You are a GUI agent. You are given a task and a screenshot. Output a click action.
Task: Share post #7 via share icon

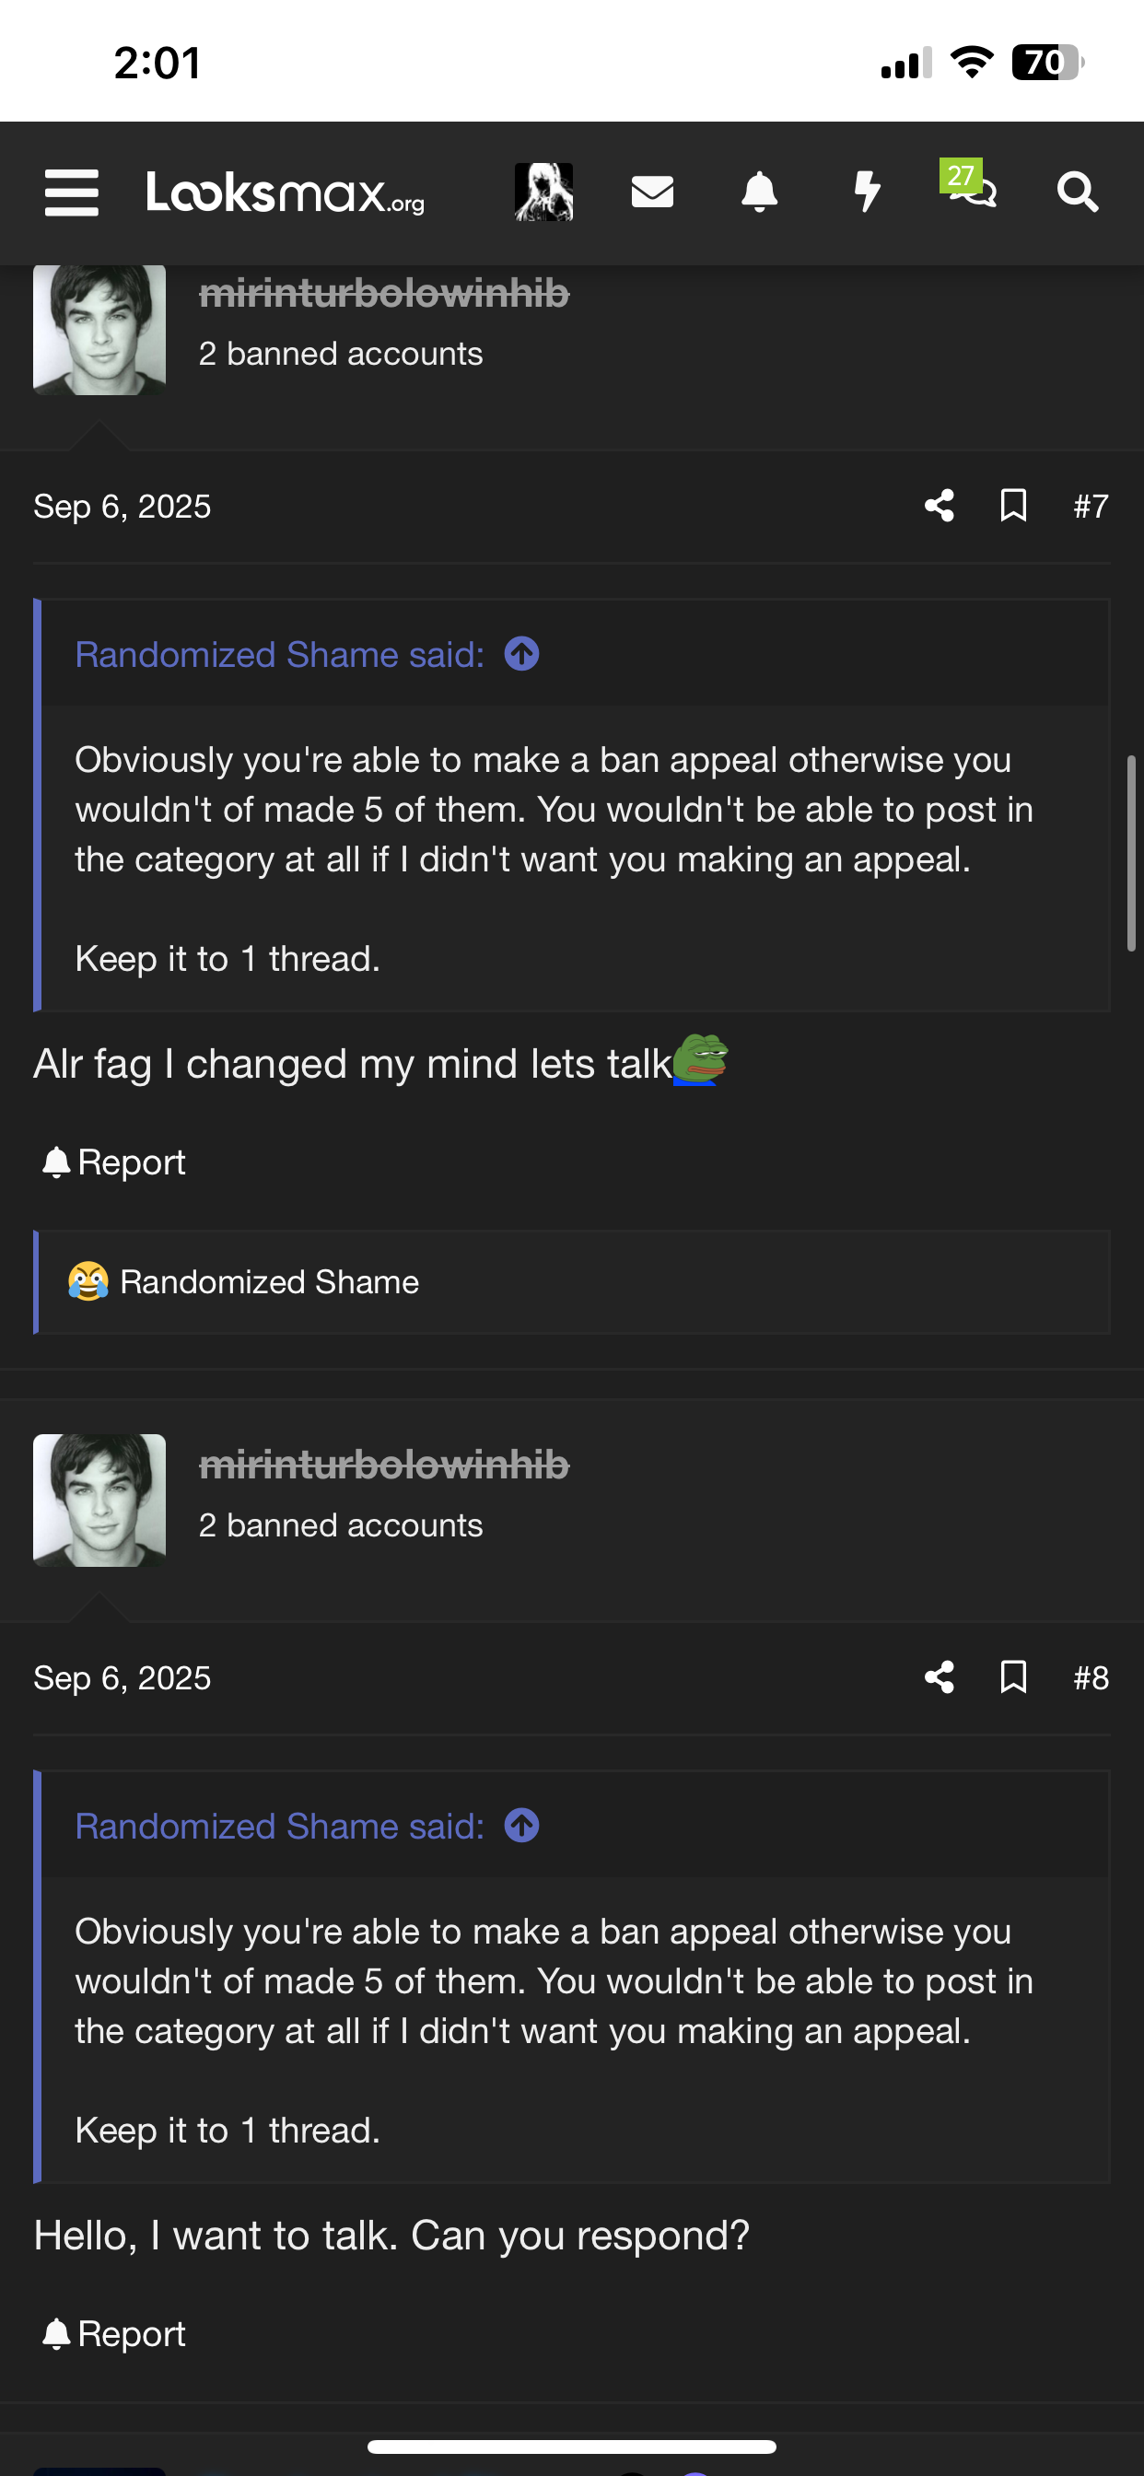[940, 506]
